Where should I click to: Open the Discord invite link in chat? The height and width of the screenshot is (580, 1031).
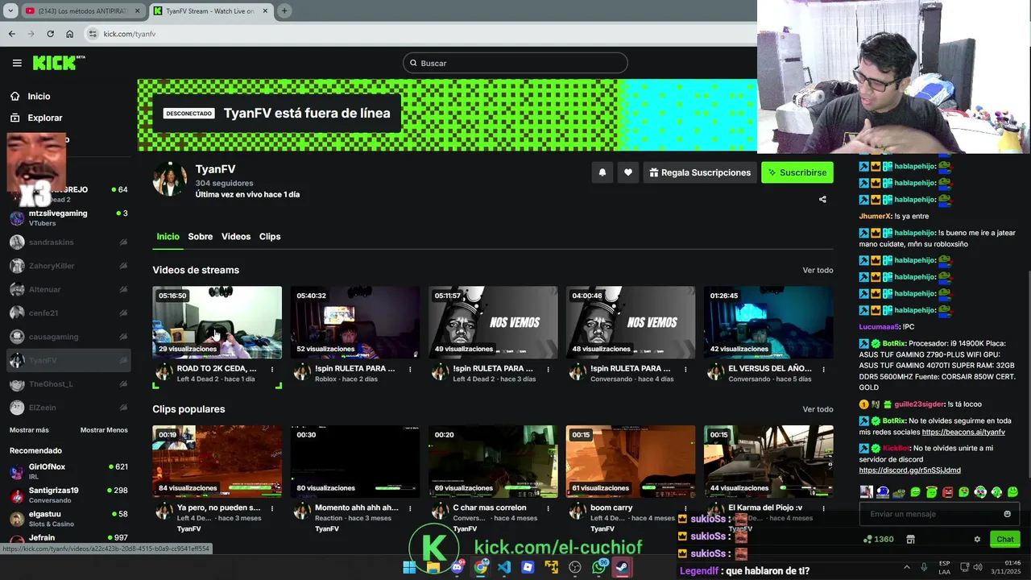[909, 470]
